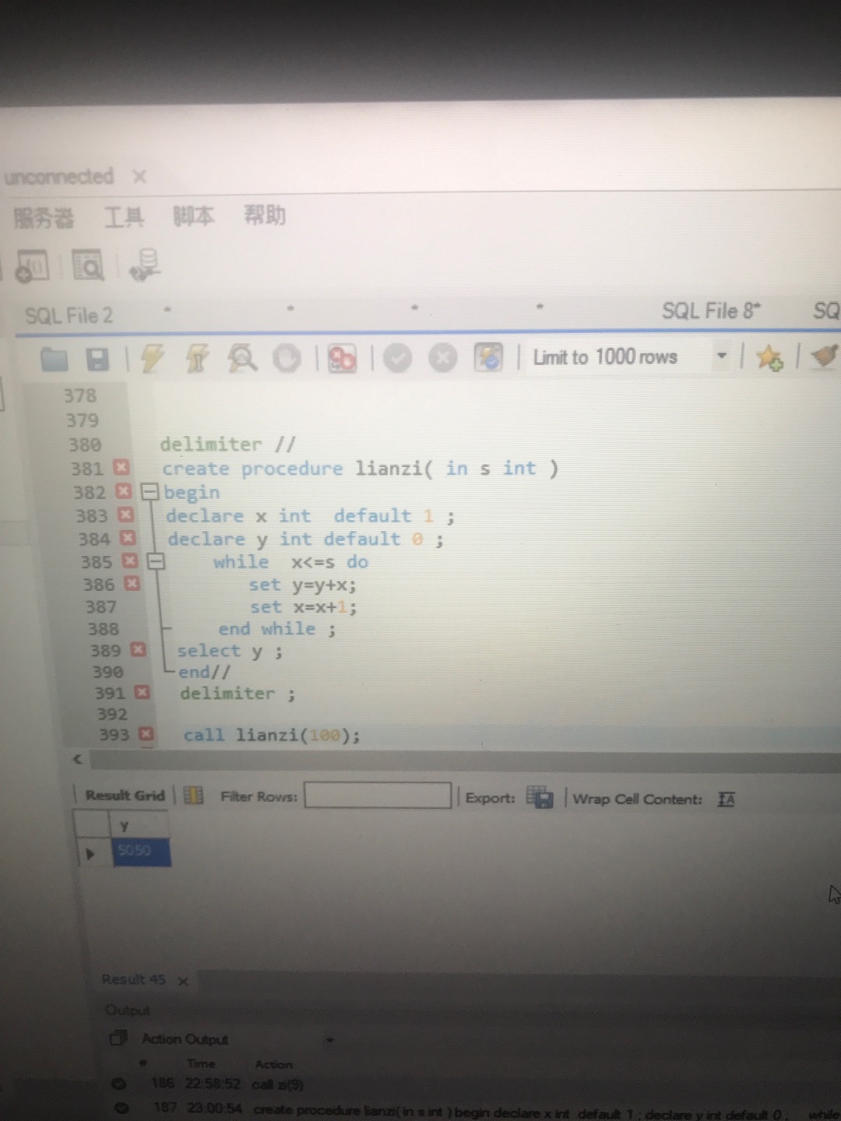Click the editor horizontal scroll left arrow

tap(76, 759)
